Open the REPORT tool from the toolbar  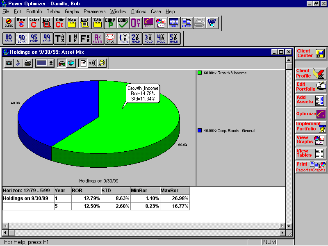[x=186, y=23]
